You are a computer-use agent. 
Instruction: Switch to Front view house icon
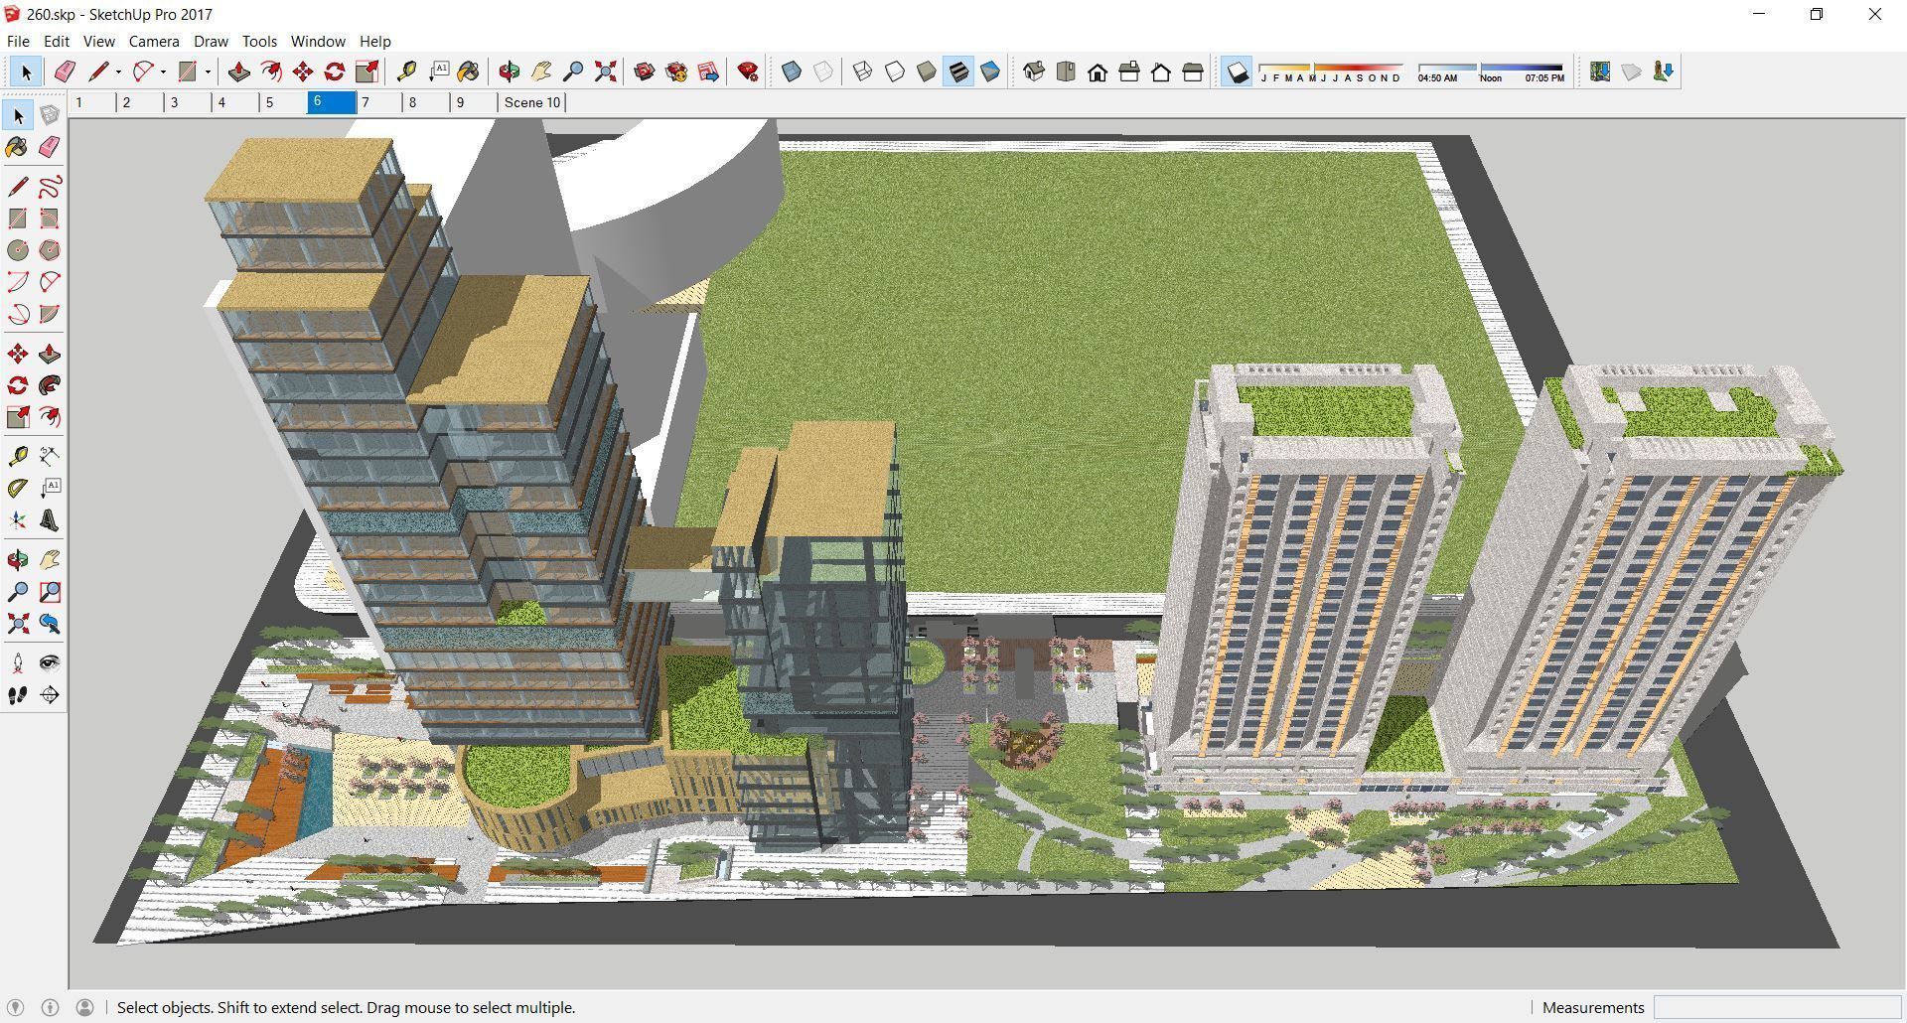(x=1098, y=72)
